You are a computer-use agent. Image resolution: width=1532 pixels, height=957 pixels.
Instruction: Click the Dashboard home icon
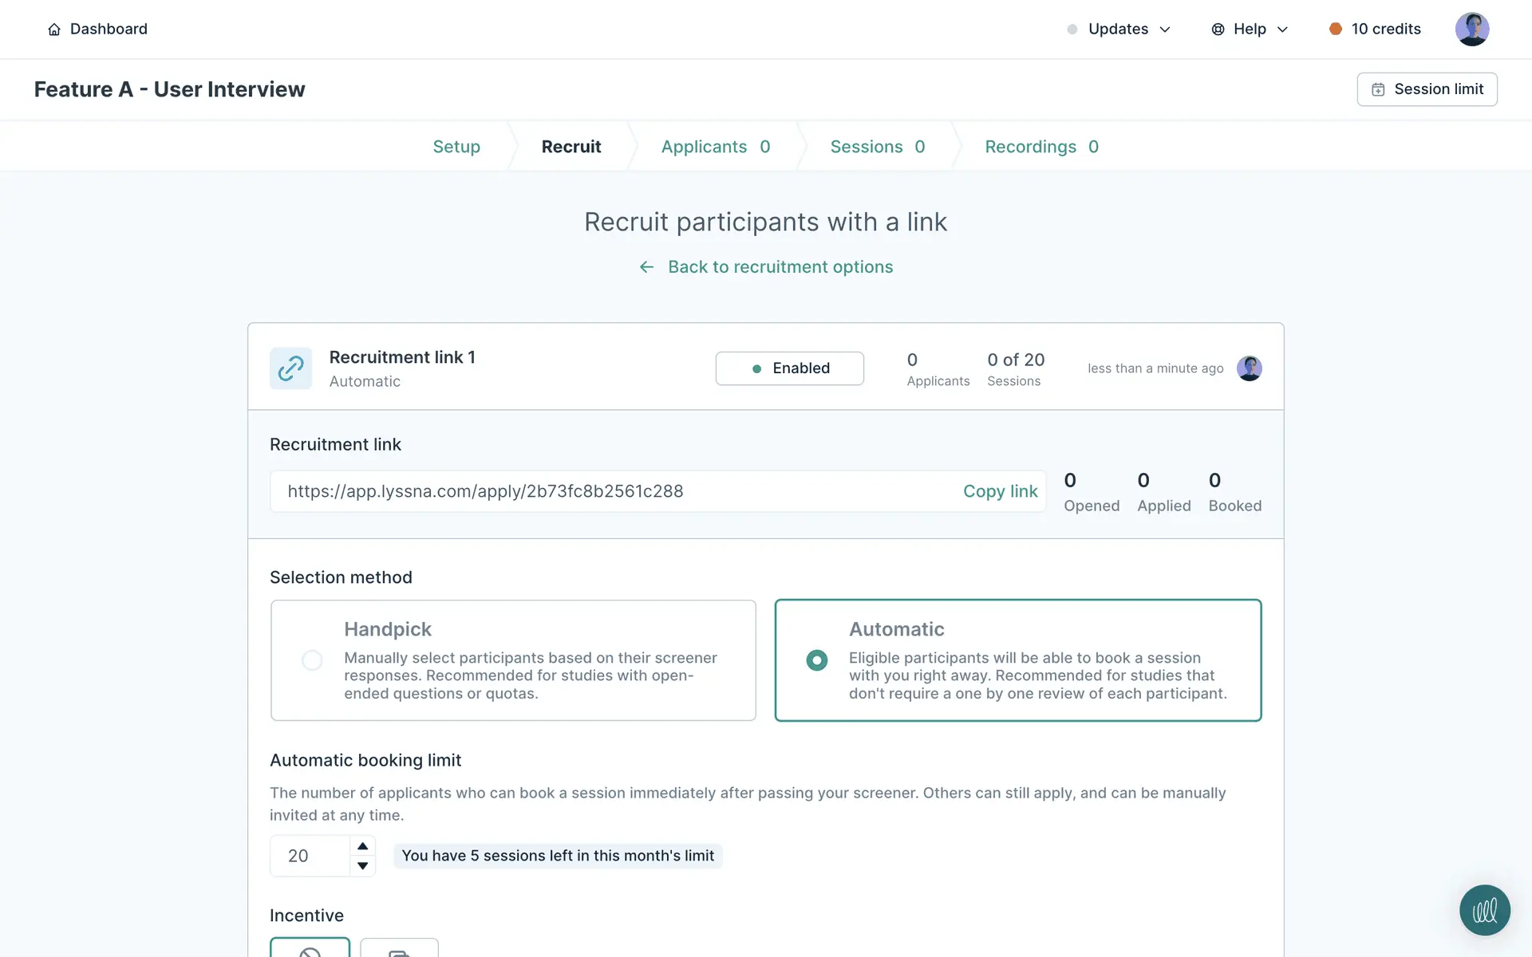point(54,30)
